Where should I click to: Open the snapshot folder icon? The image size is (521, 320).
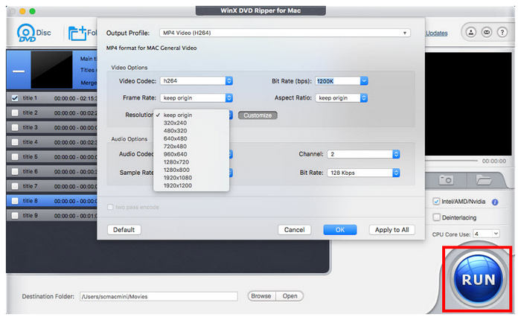(x=484, y=180)
